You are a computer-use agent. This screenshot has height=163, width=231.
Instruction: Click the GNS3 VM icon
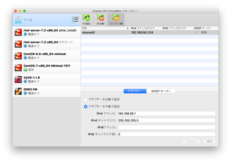[18, 91]
